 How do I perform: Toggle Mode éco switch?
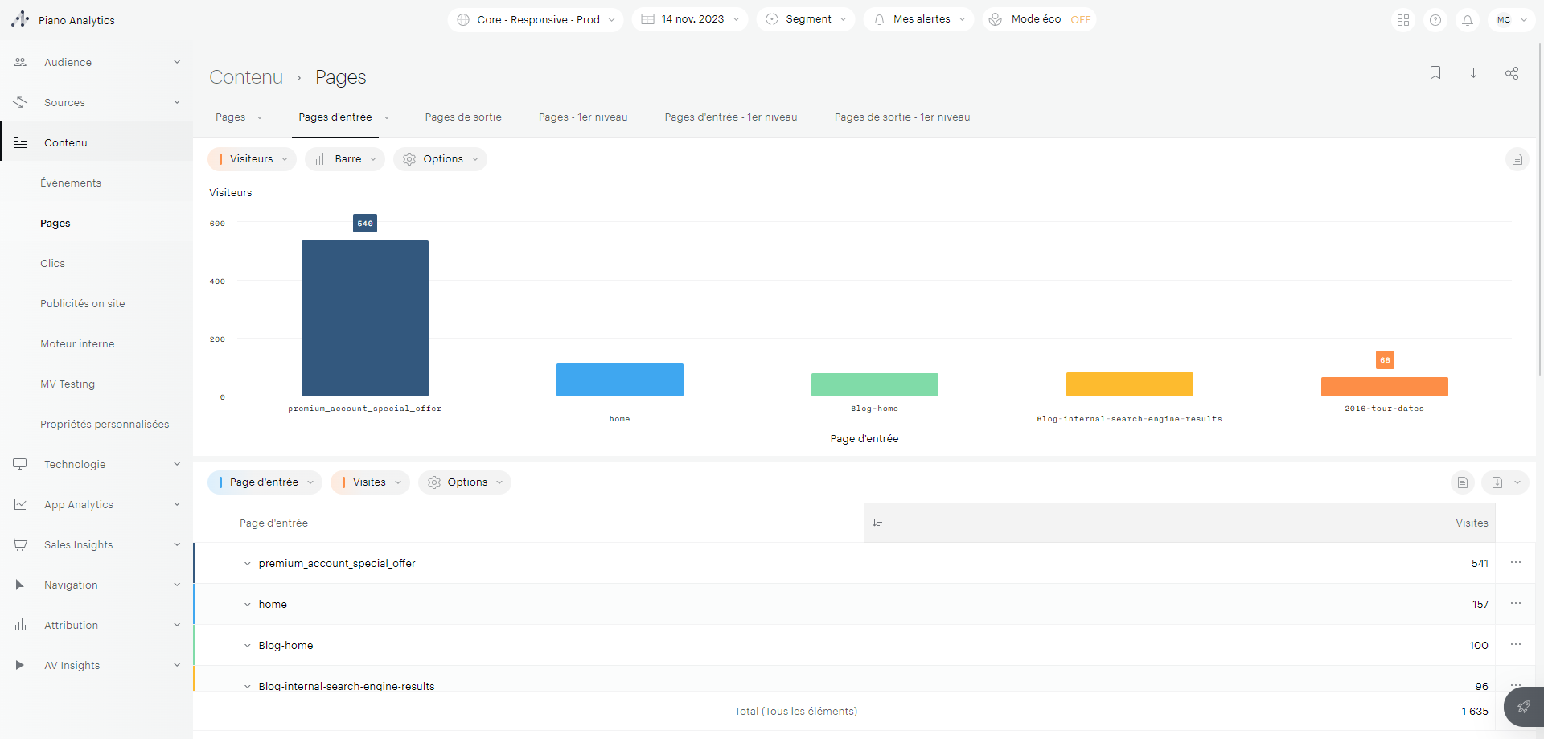point(1080,19)
